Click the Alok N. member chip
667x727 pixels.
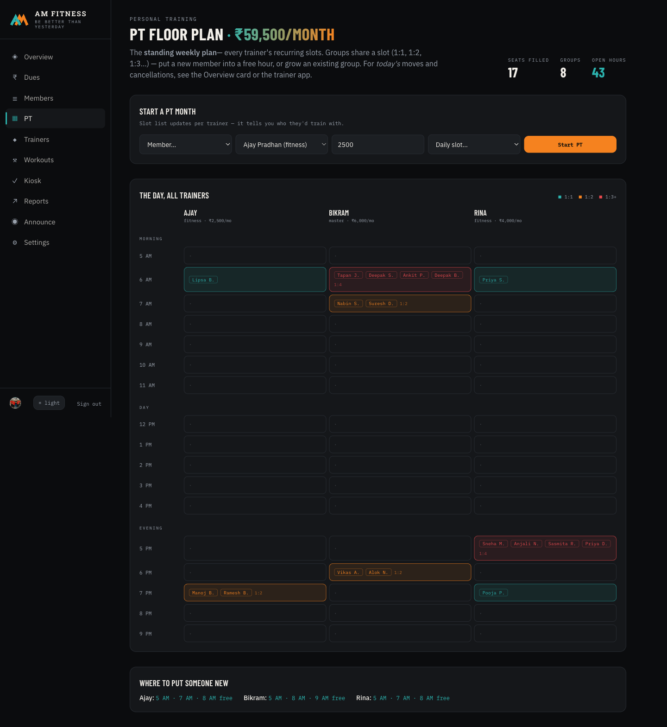point(378,572)
